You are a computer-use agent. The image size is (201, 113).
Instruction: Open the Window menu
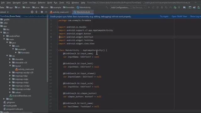(x=75, y=3)
